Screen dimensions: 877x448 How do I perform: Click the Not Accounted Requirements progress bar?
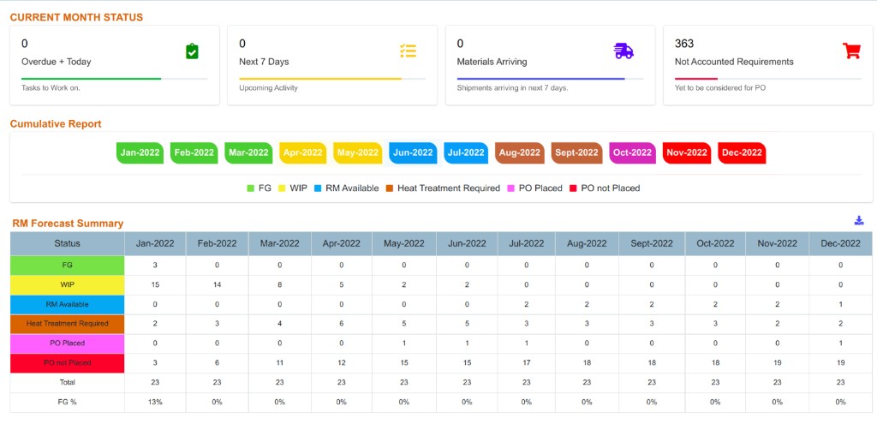(768, 79)
